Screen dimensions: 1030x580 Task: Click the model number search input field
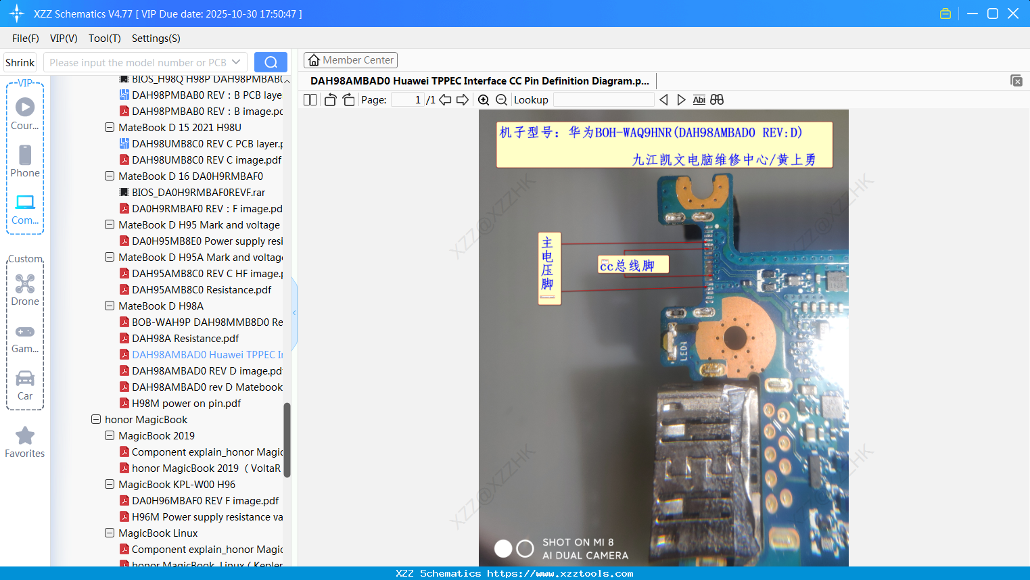click(x=138, y=62)
